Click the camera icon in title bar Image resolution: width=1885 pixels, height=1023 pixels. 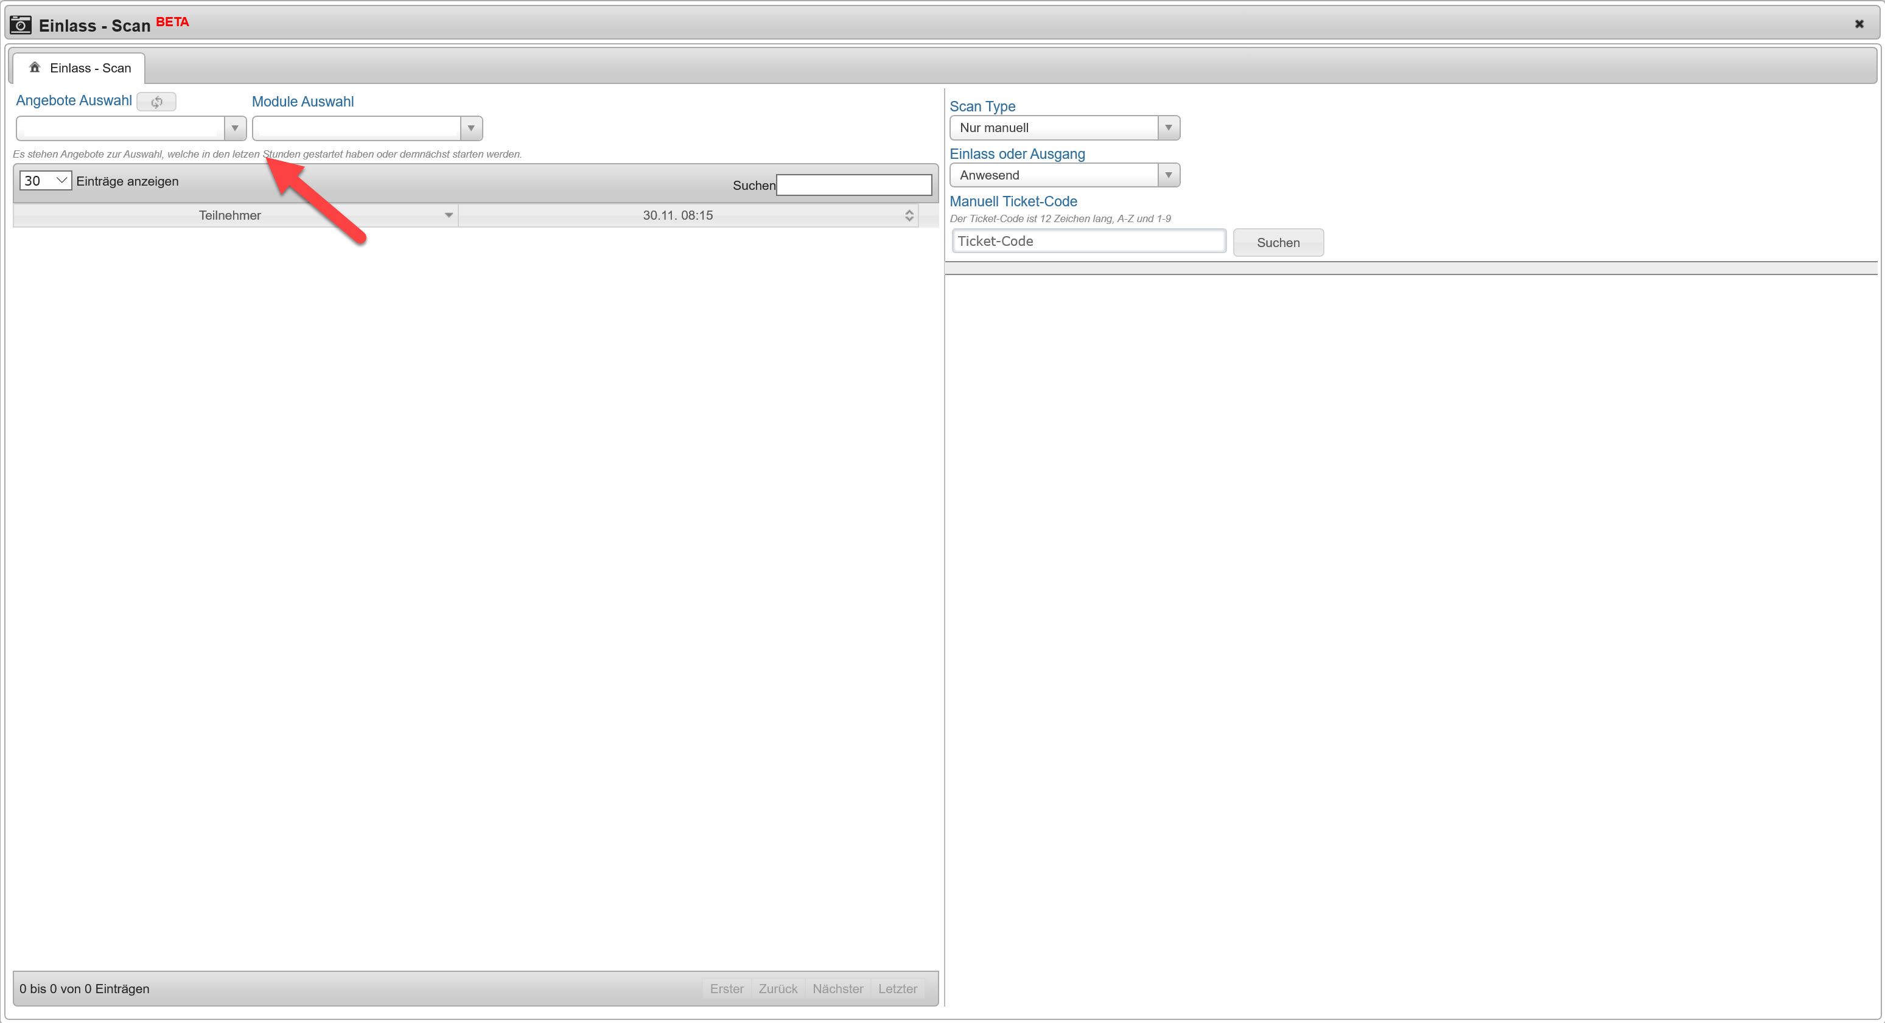pyautogui.click(x=21, y=25)
